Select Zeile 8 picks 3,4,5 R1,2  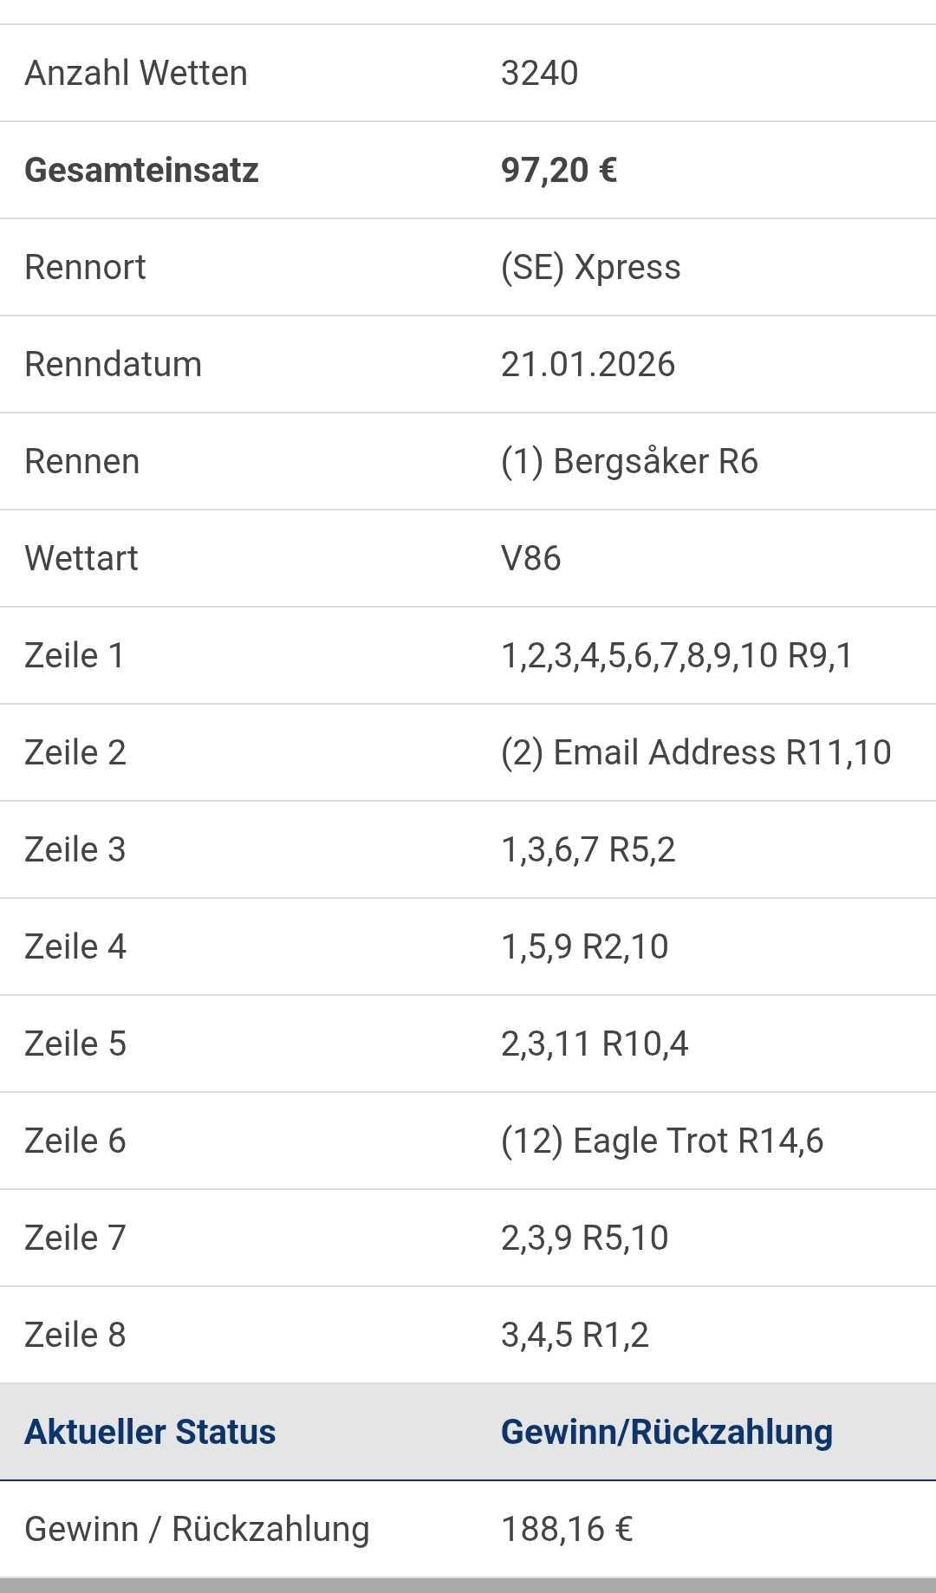pos(575,1336)
